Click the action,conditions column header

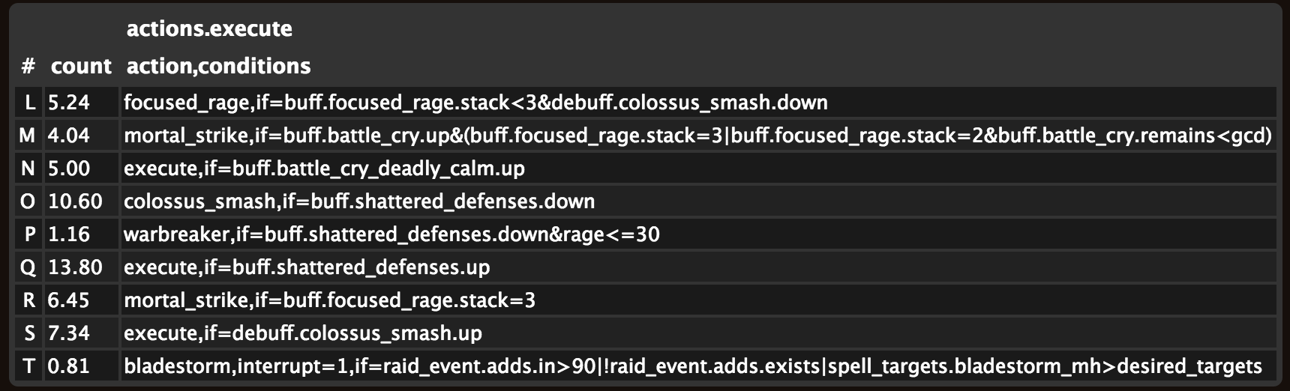point(218,67)
